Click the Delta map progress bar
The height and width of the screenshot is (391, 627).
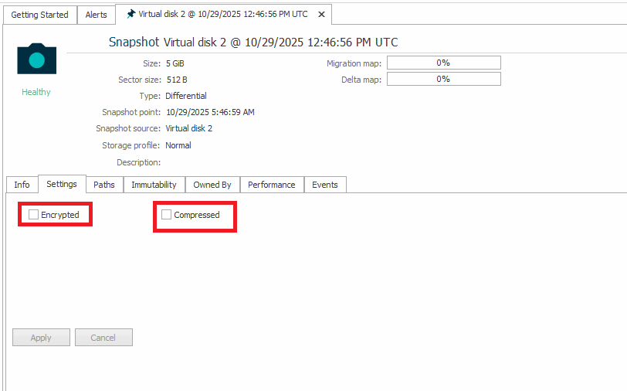(x=443, y=79)
